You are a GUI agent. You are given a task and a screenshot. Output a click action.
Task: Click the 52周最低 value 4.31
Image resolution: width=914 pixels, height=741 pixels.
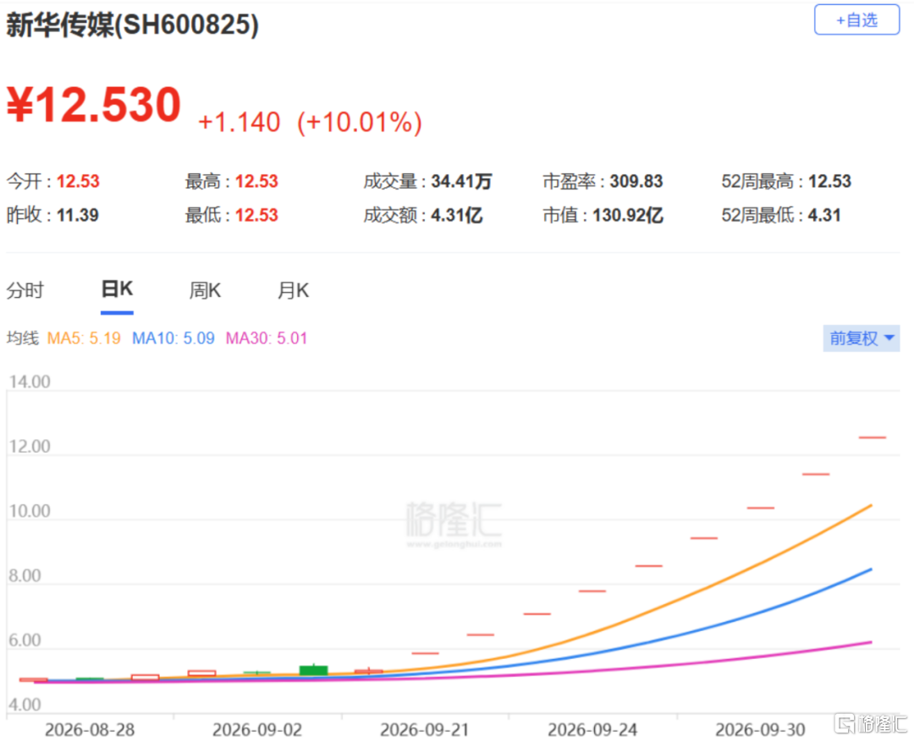point(824,215)
